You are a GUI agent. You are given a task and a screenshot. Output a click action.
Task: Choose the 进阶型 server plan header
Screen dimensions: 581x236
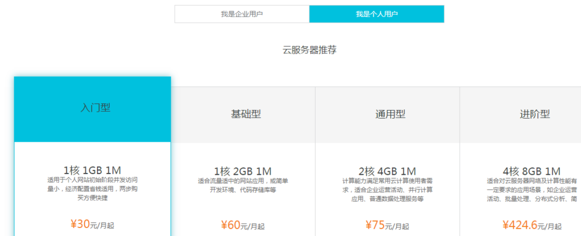[x=521, y=115]
